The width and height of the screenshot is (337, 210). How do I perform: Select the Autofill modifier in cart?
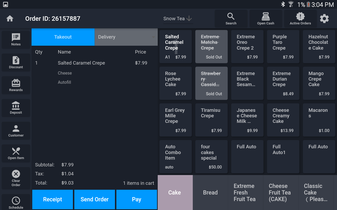click(x=65, y=82)
